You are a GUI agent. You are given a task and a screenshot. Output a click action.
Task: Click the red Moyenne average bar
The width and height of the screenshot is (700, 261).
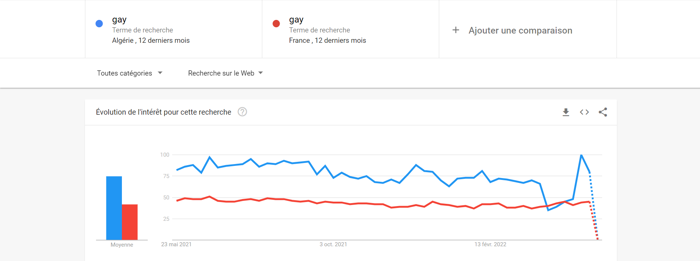pos(130,222)
